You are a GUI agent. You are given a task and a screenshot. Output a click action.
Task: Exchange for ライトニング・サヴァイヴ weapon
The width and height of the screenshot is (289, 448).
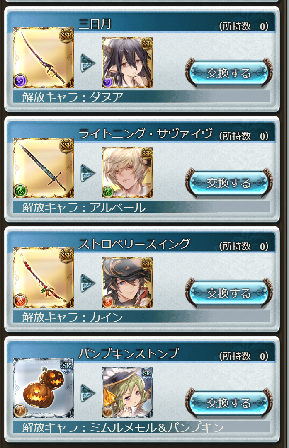pyautogui.click(x=229, y=183)
